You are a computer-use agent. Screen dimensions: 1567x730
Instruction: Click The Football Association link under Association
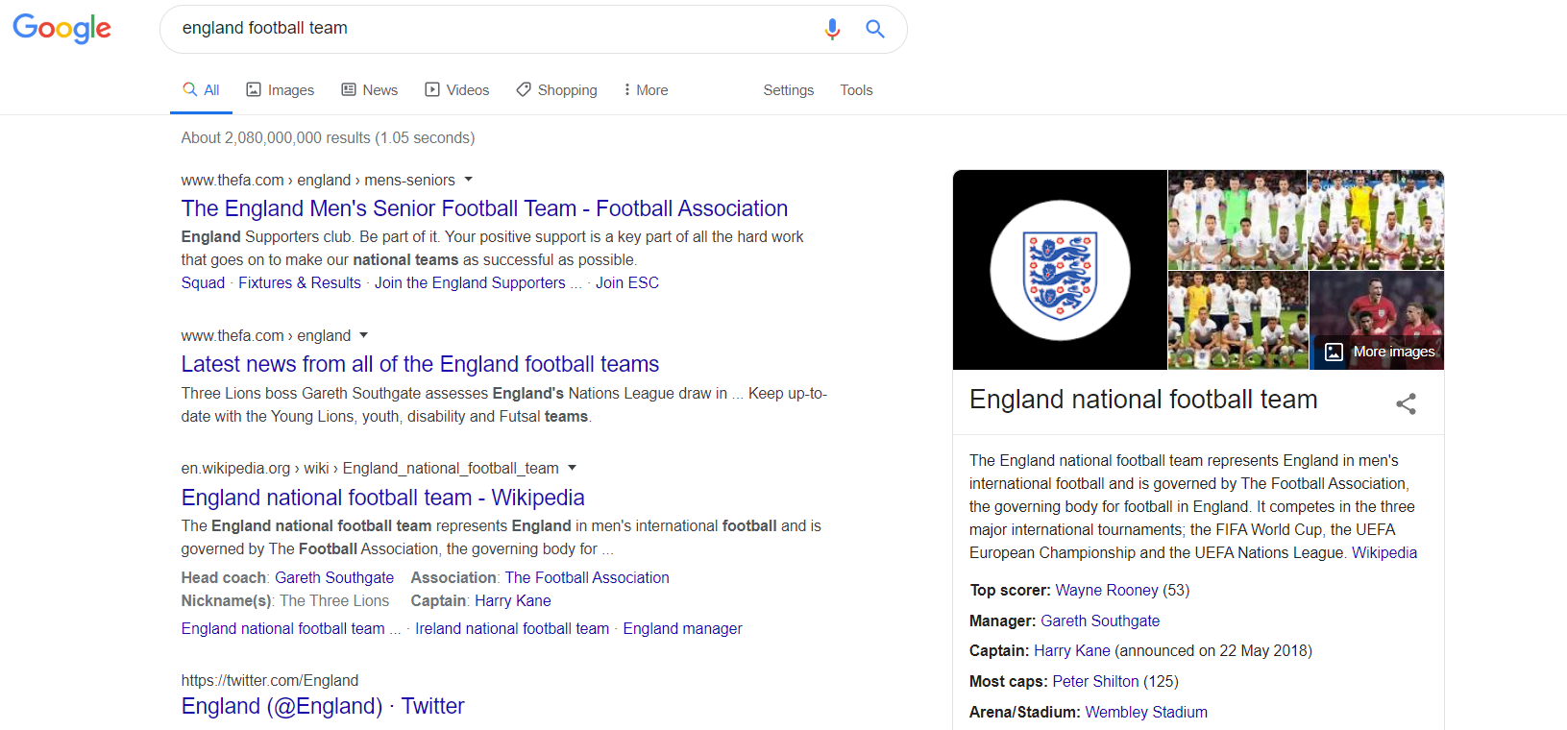tap(587, 577)
